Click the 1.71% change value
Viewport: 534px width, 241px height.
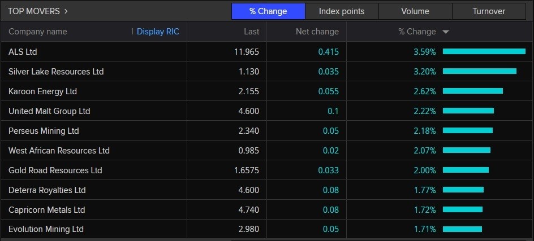[x=425, y=229]
